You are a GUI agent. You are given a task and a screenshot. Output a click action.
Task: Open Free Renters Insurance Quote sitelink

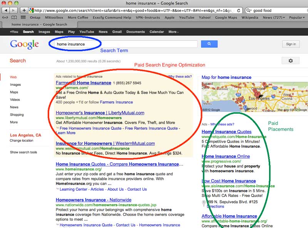coord(151,128)
